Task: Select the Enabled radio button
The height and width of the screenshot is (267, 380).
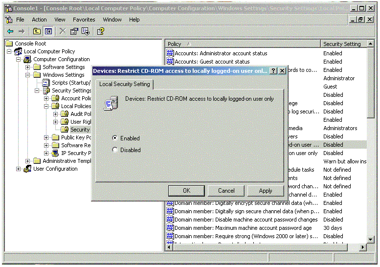Action: point(115,138)
